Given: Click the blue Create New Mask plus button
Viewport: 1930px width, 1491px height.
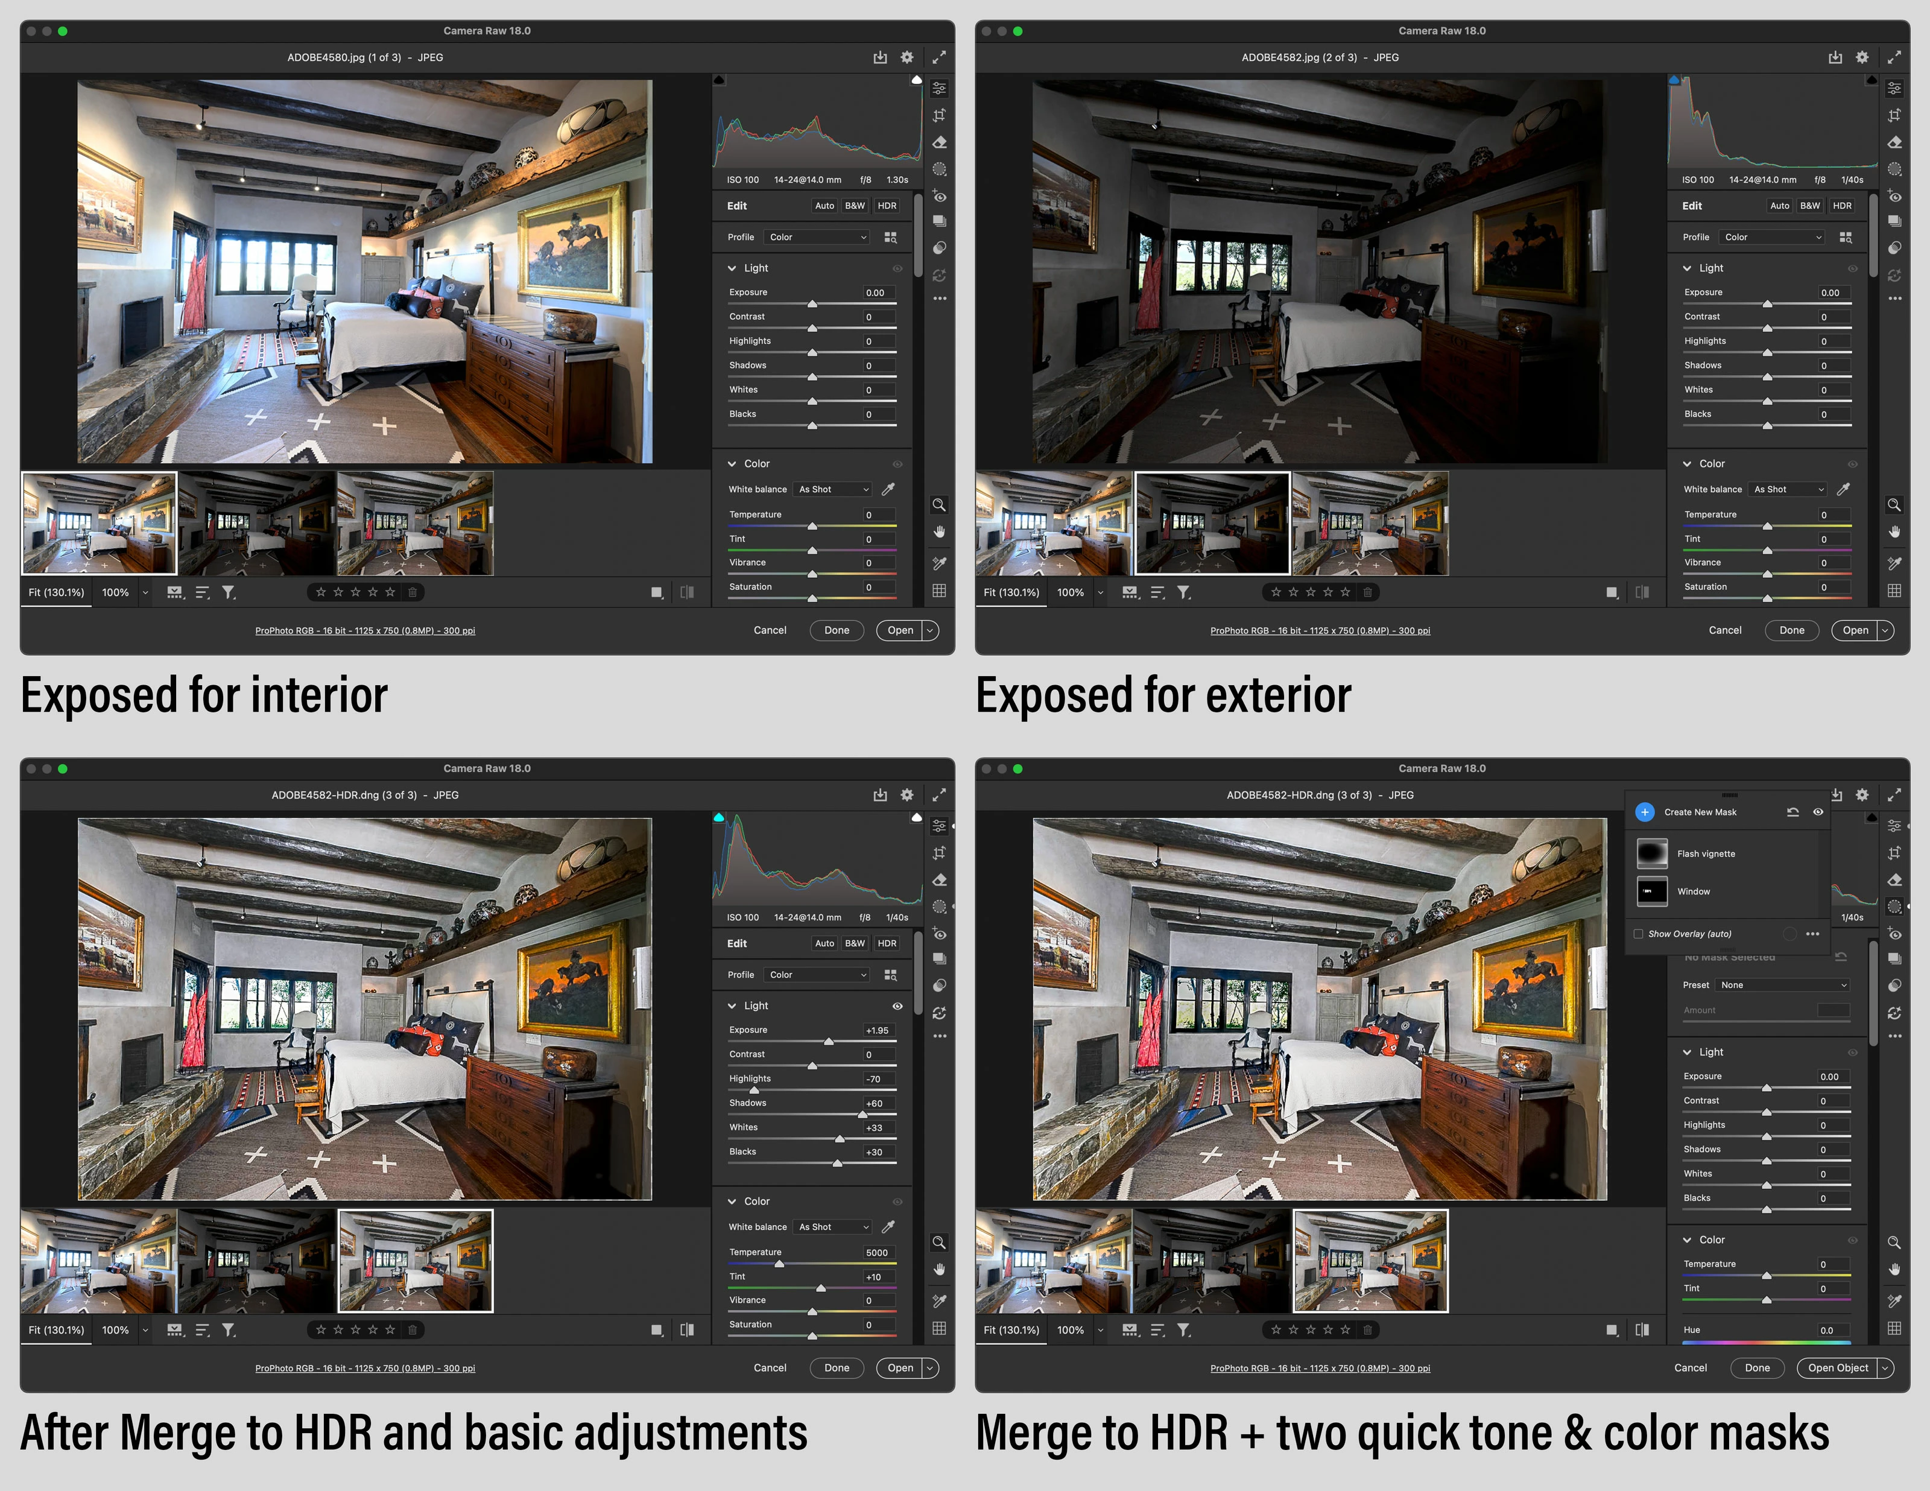Looking at the screenshot, I should [1645, 812].
